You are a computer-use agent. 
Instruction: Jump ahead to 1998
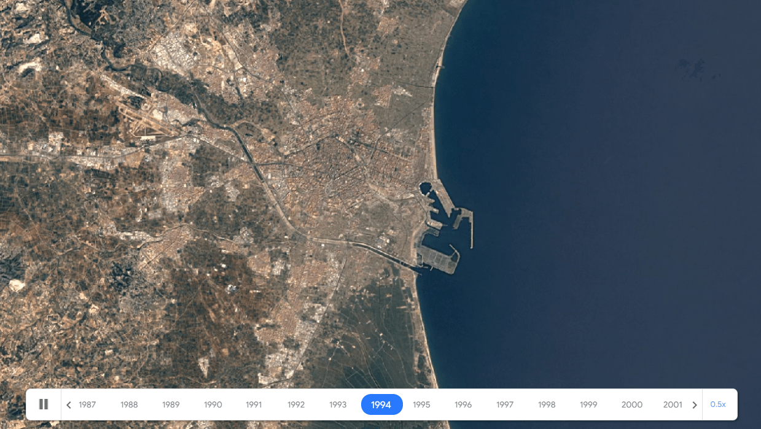click(547, 405)
